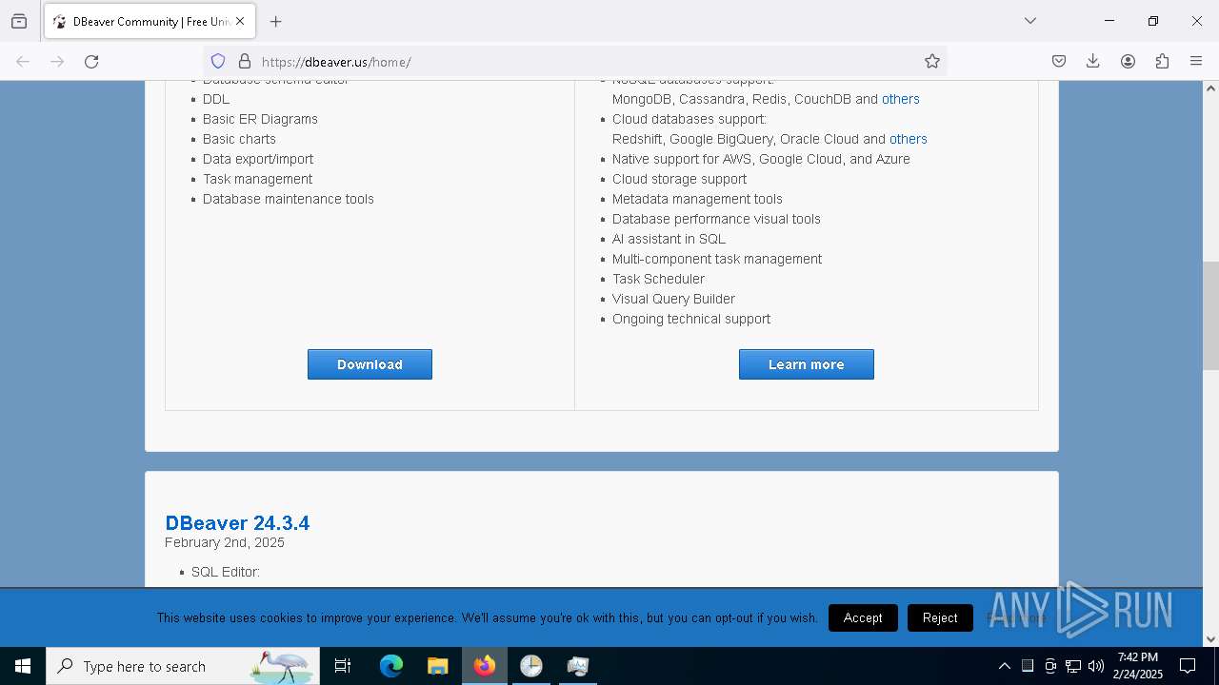Viewport: 1219px width, 685px height.
Task: Download DBeaver Community edition
Action: pos(370,364)
